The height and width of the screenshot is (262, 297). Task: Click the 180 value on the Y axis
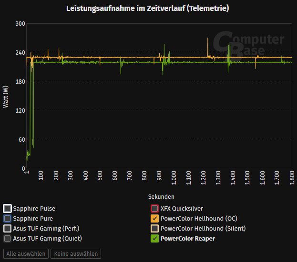20,82
